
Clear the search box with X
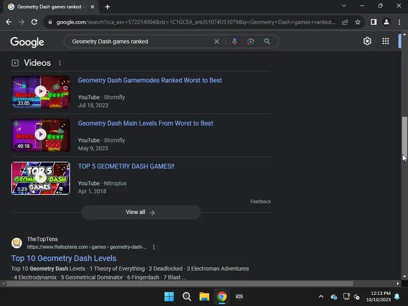pyautogui.click(x=216, y=41)
